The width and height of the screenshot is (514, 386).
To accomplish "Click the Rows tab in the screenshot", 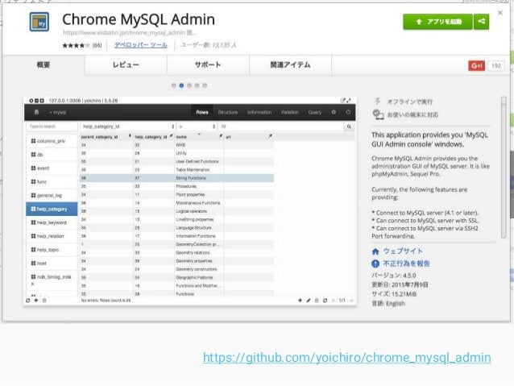I will click(202, 112).
